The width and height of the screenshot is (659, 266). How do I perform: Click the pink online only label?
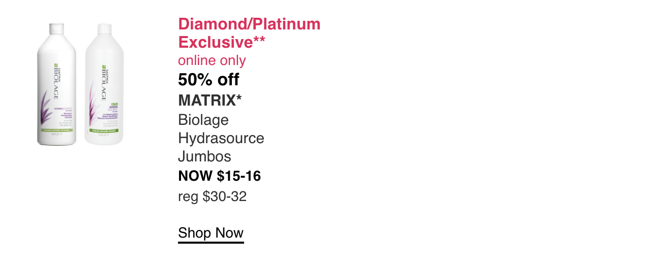[212, 60]
